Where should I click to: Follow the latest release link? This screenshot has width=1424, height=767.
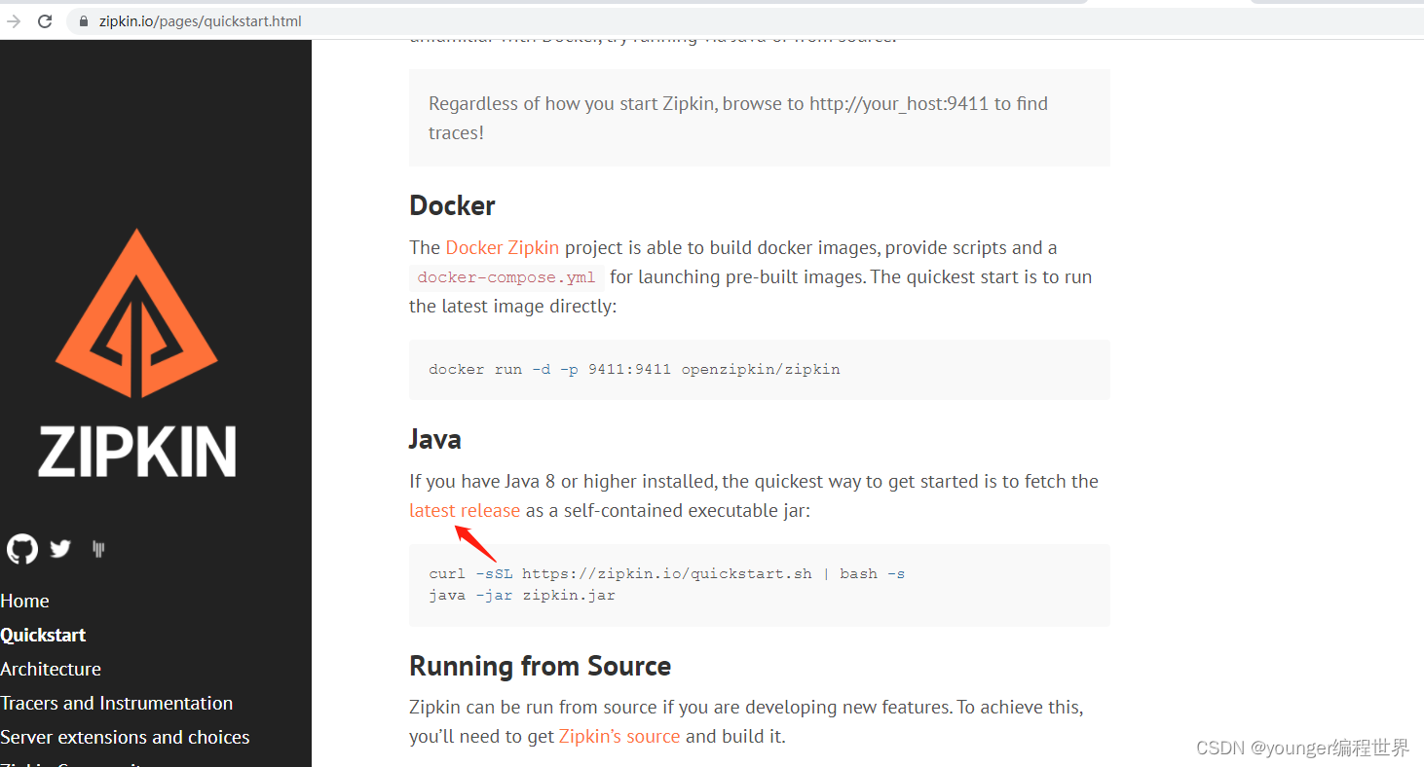tap(465, 510)
